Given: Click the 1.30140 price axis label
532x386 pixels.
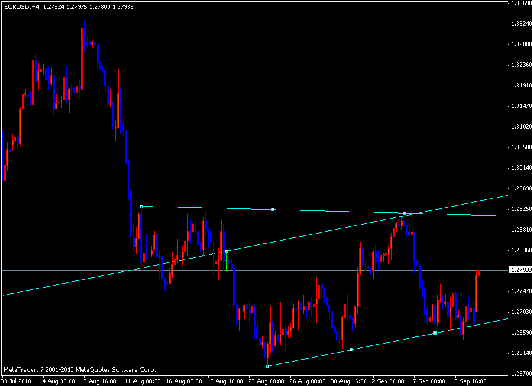Looking at the screenshot, I should 521,168.
